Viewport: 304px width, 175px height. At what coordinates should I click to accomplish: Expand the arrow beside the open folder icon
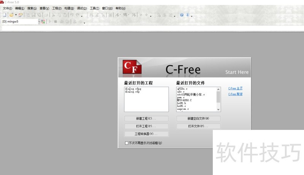(16, 15)
